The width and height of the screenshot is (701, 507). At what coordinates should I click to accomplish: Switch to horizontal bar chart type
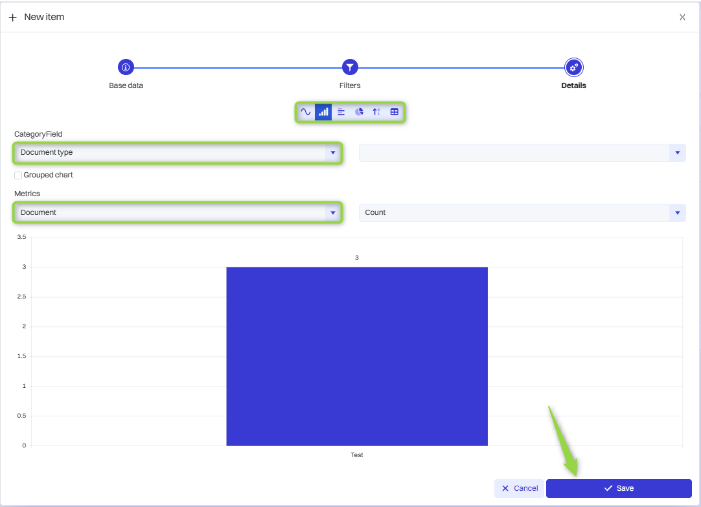pos(341,112)
